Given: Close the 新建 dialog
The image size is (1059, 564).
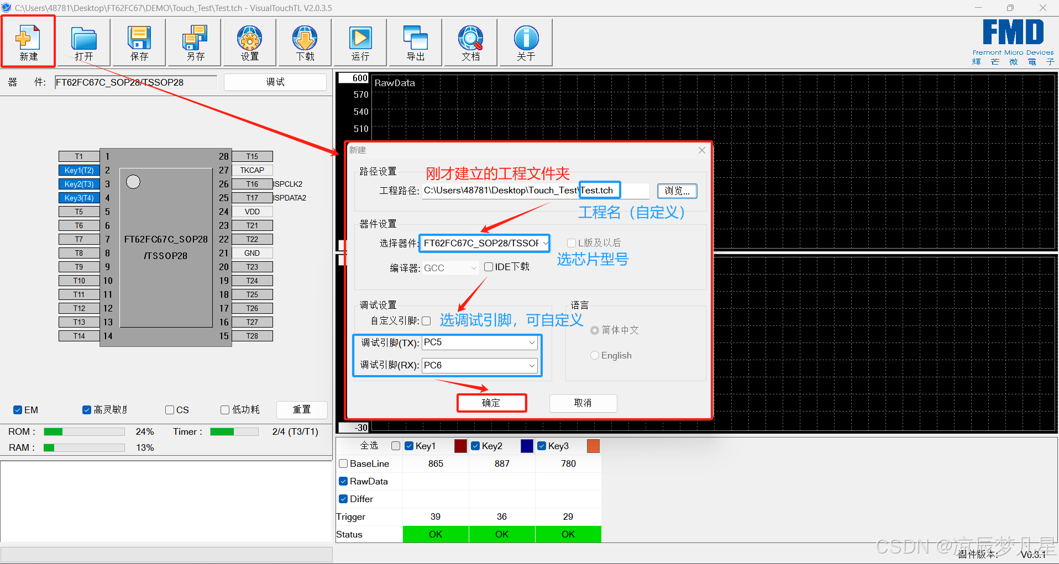Looking at the screenshot, I should pos(702,150).
